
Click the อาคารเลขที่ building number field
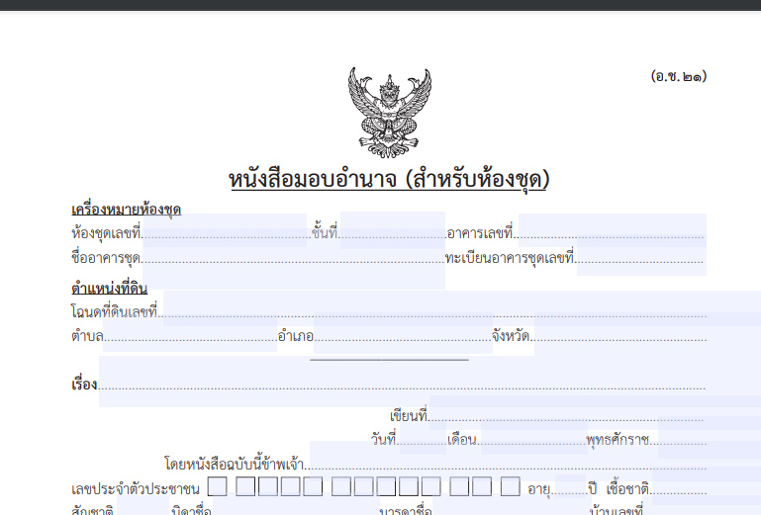click(611, 233)
